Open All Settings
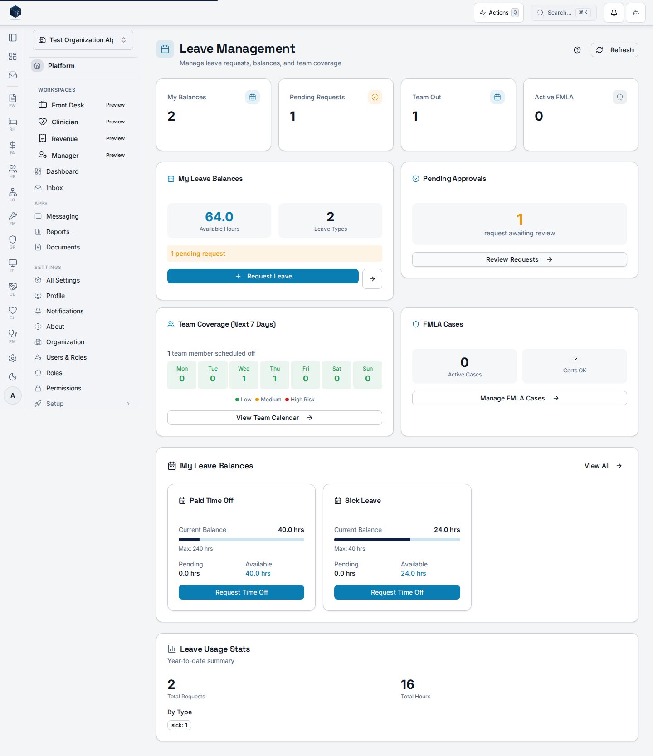Viewport: 653px width, 756px height. click(x=83, y=280)
